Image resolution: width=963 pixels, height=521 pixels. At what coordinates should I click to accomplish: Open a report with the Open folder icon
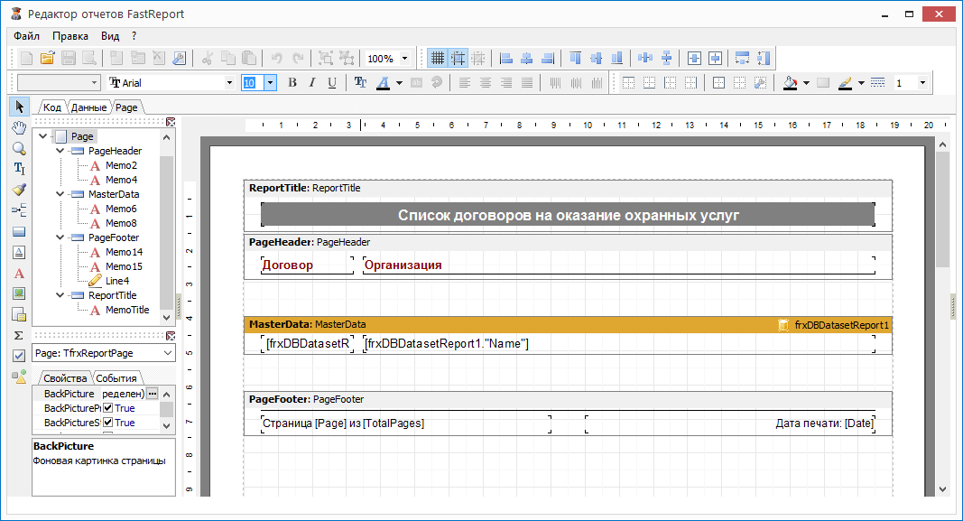(47, 59)
